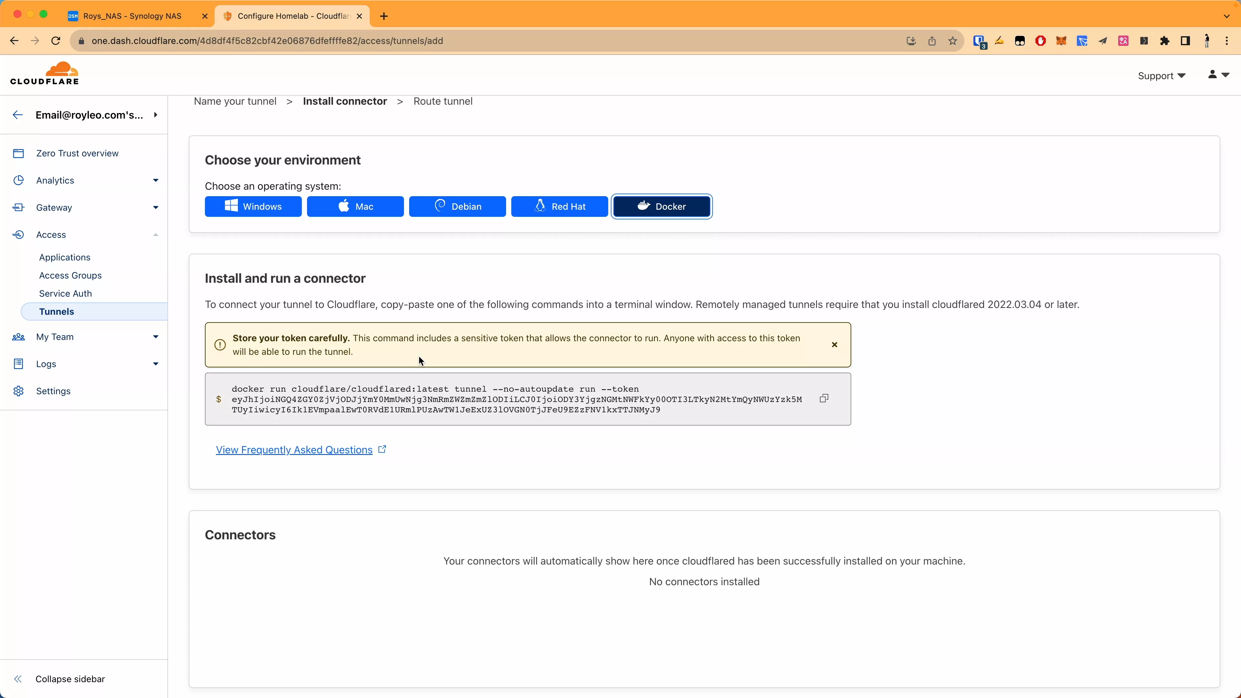Screen dimensions: 1241x698
Task: Click Zero Trust overview icon
Action: pos(18,153)
